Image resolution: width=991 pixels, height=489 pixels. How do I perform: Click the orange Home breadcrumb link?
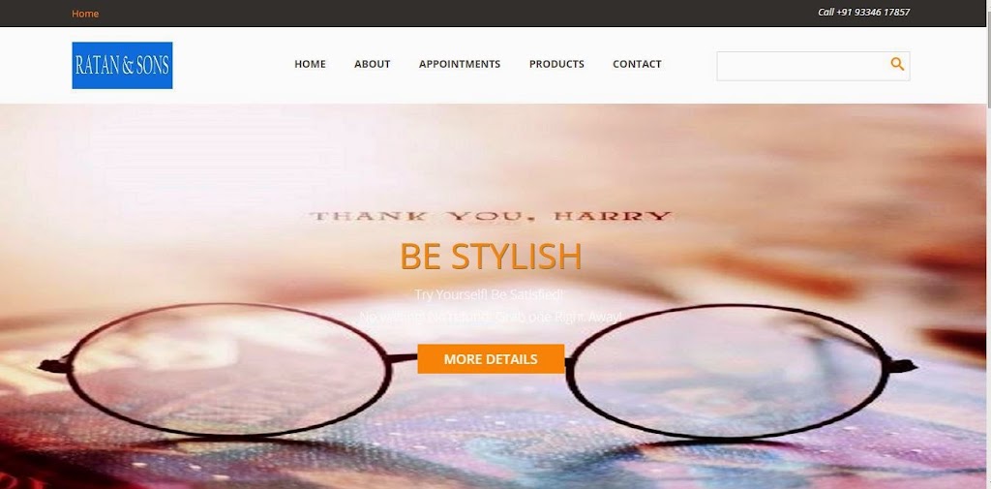click(x=85, y=14)
